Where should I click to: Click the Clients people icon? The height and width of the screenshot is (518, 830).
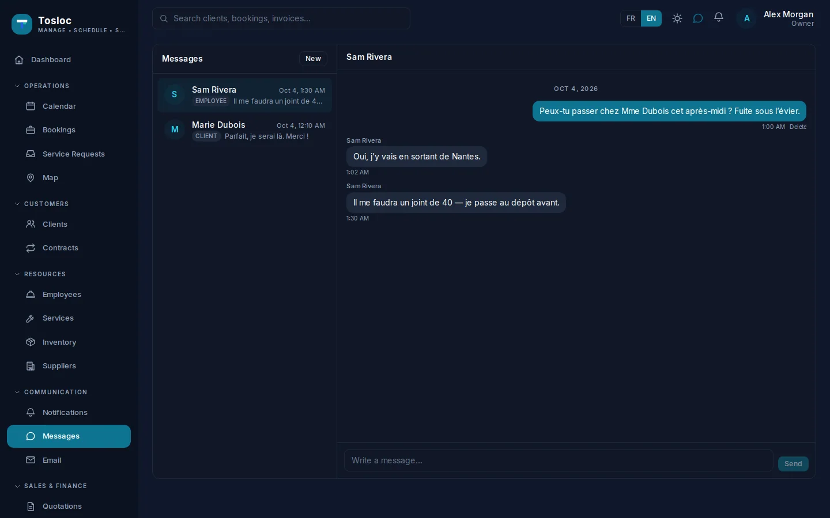click(31, 224)
